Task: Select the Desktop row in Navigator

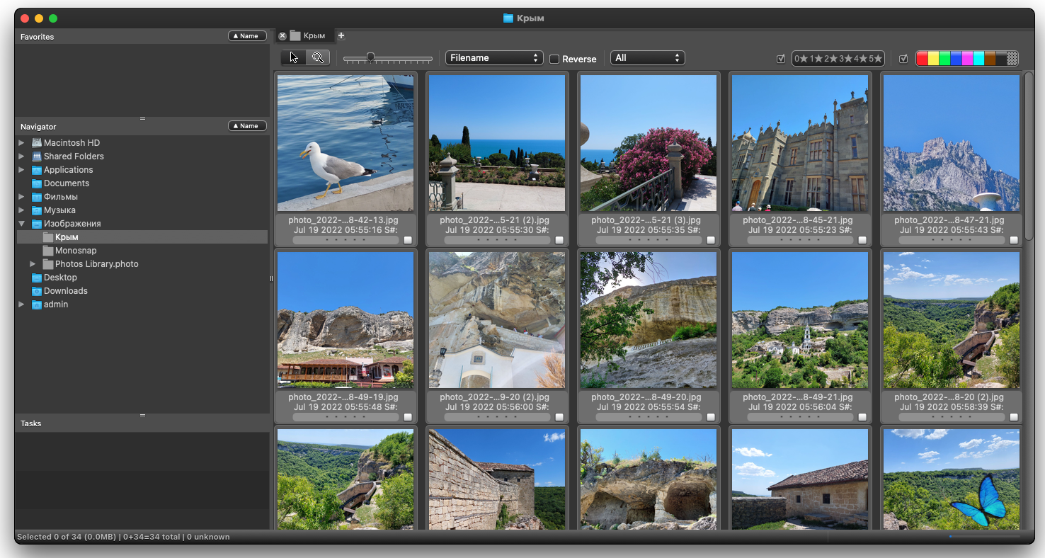Action: 142,278
